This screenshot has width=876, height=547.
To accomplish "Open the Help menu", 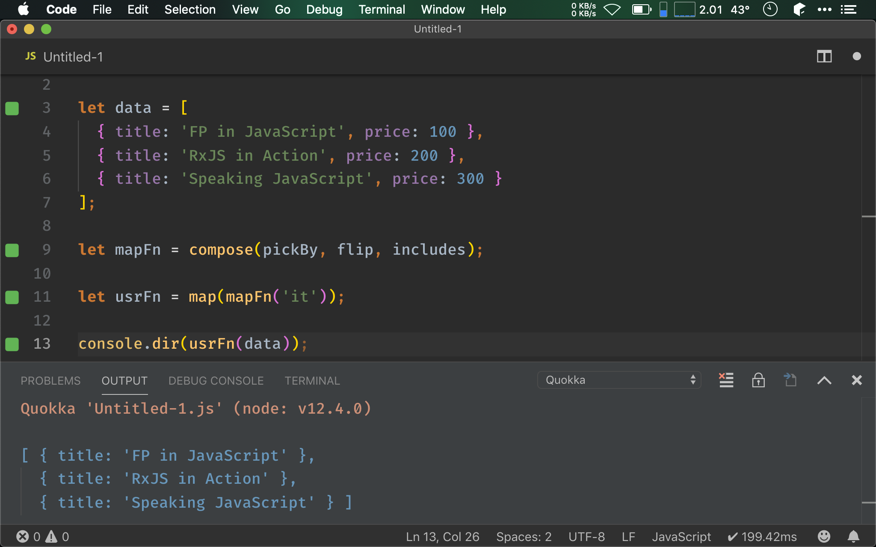I will 493,9.
